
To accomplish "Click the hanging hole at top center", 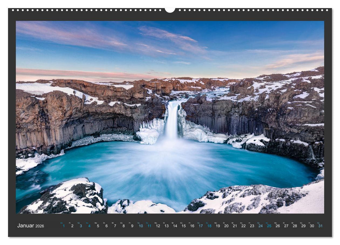I will point(170,10).
